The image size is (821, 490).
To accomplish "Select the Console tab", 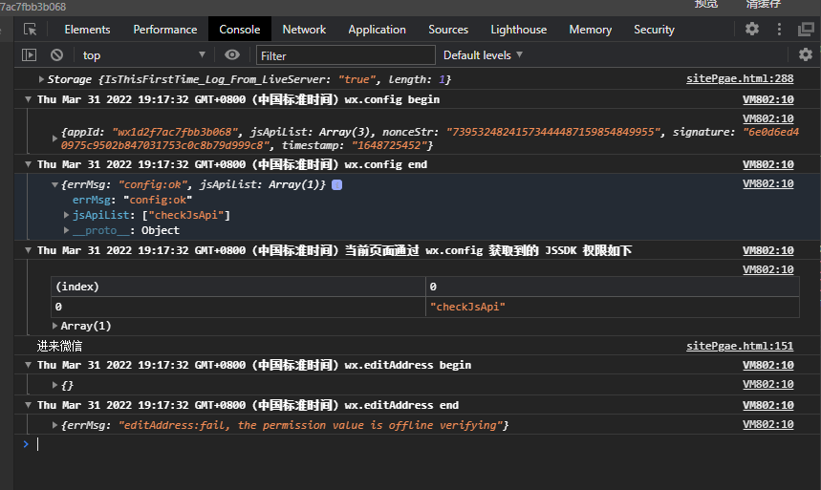I will pyautogui.click(x=240, y=30).
